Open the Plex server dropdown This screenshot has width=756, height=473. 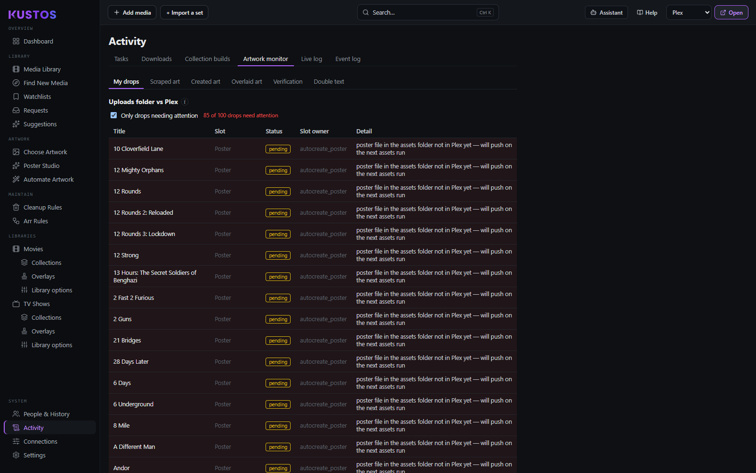(x=689, y=13)
